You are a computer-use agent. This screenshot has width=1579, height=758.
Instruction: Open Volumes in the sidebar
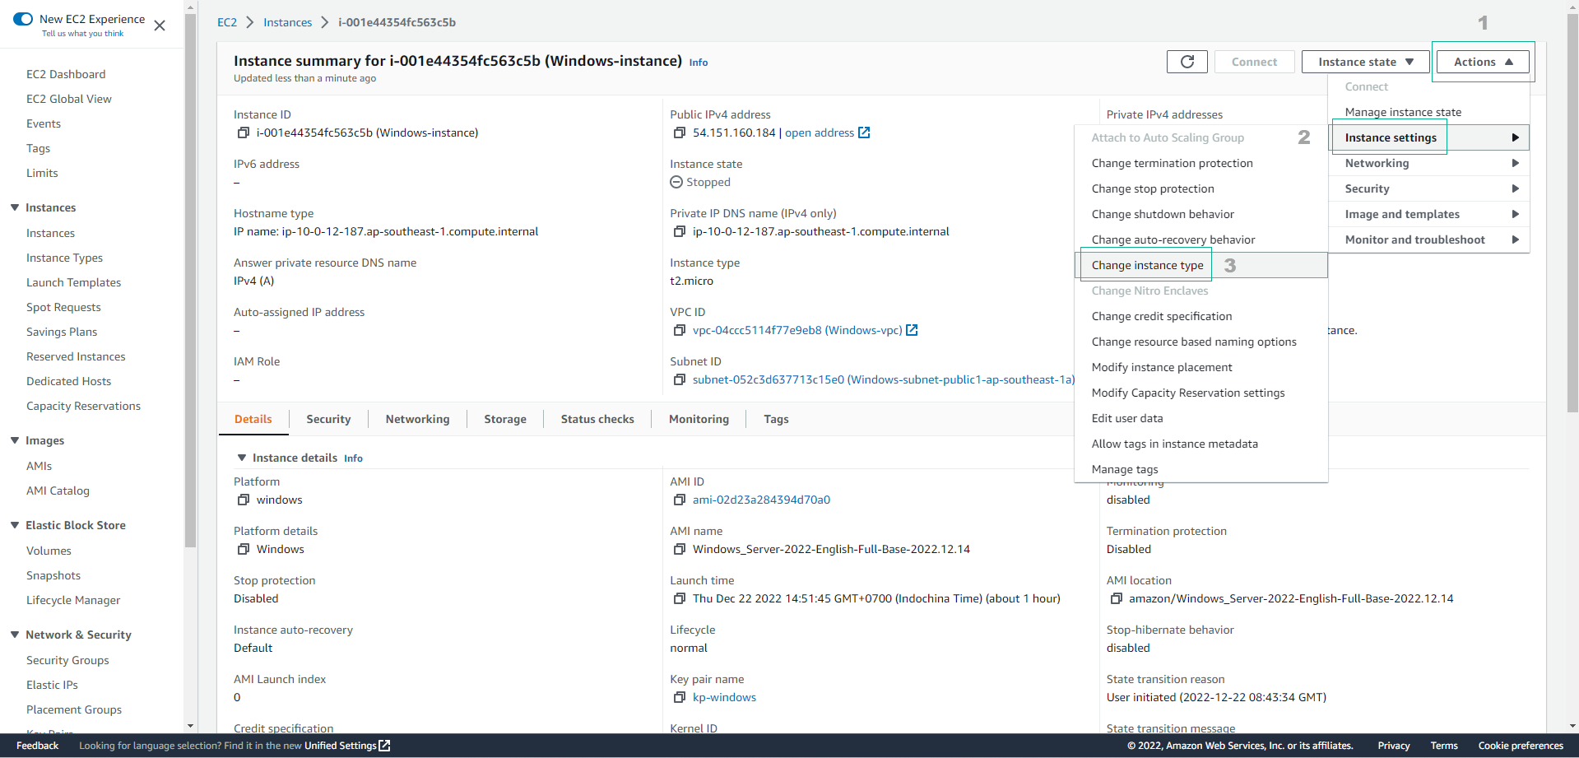click(x=49, y=551)
